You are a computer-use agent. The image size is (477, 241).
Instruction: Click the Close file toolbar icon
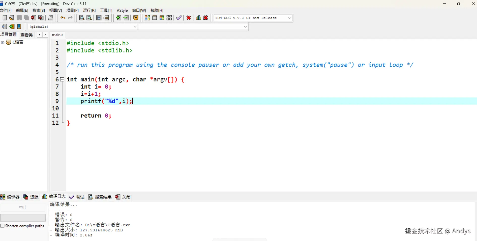[x=34, y=18]
